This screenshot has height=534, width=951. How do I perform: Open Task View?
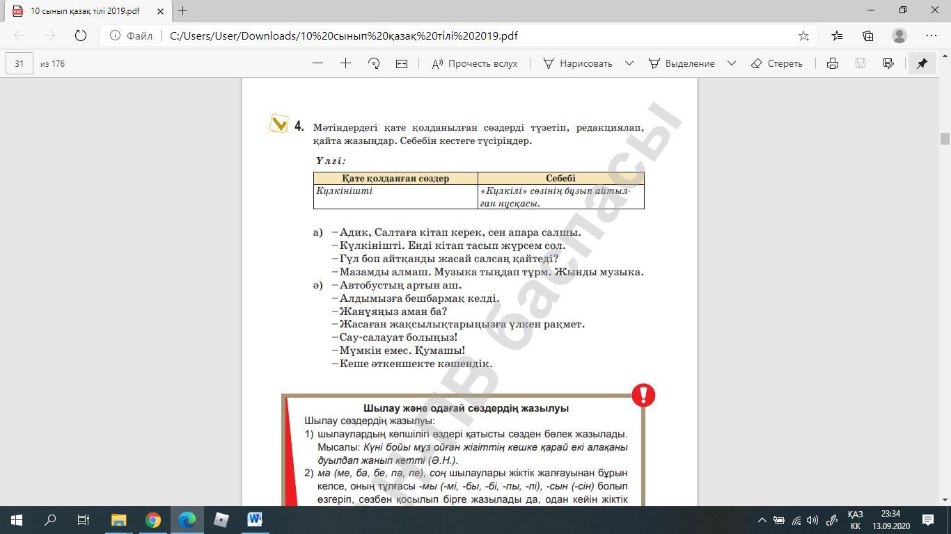(84, 519)
